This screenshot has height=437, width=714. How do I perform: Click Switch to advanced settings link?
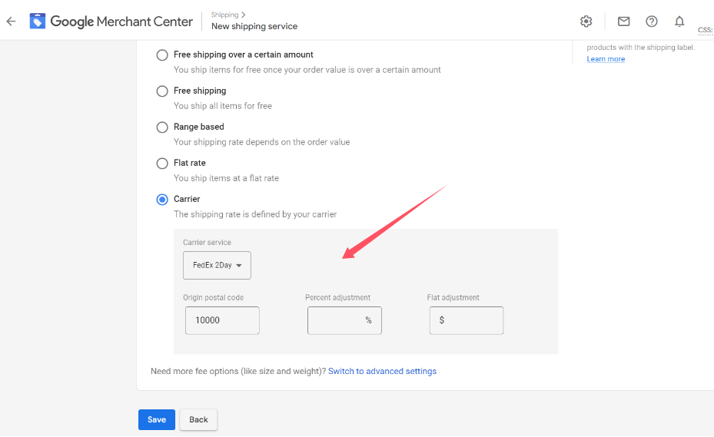point(382,372)
